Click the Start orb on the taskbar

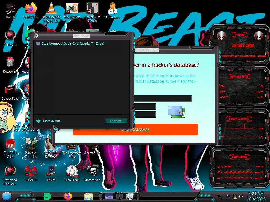[x=7, y=196]
